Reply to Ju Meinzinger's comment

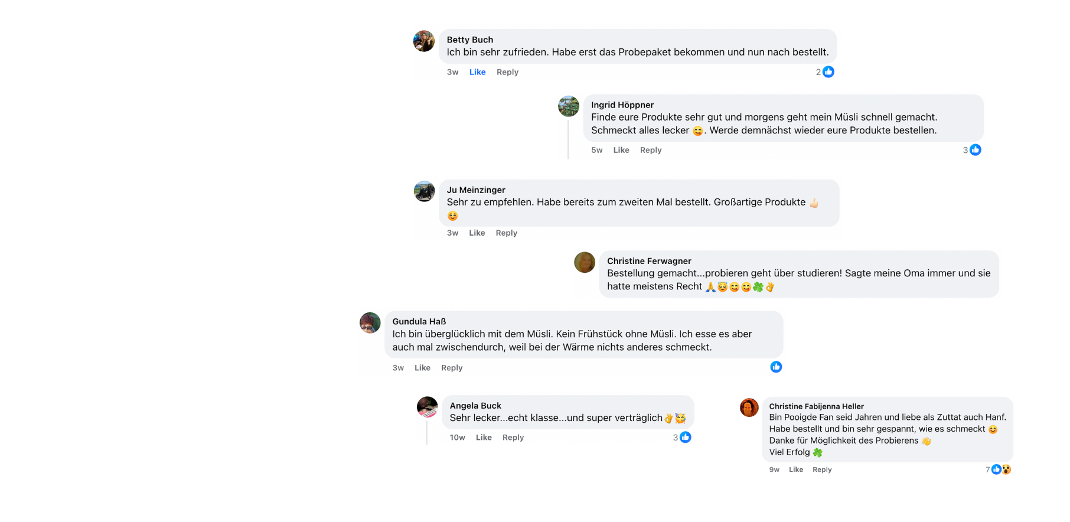506,233
